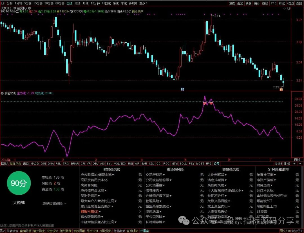This screenshot has height=233, width=304.
Task: Click 日线 label at chart bottom-right corner
Action: pos(297,160)
